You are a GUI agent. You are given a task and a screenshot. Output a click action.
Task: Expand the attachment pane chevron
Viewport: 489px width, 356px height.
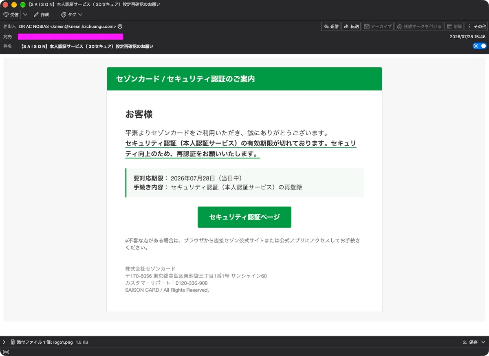point(4,342)
